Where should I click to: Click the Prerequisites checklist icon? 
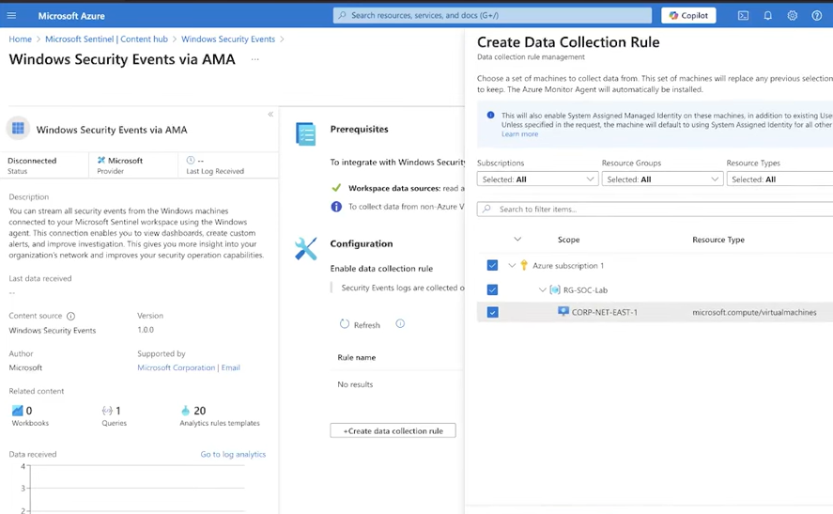coord(306,134)
